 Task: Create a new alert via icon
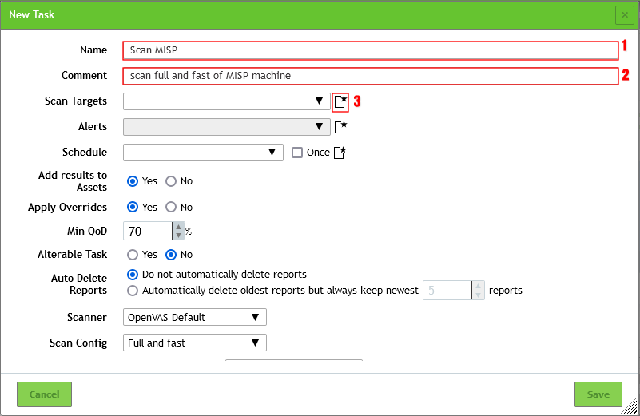[x=340, y=127]
